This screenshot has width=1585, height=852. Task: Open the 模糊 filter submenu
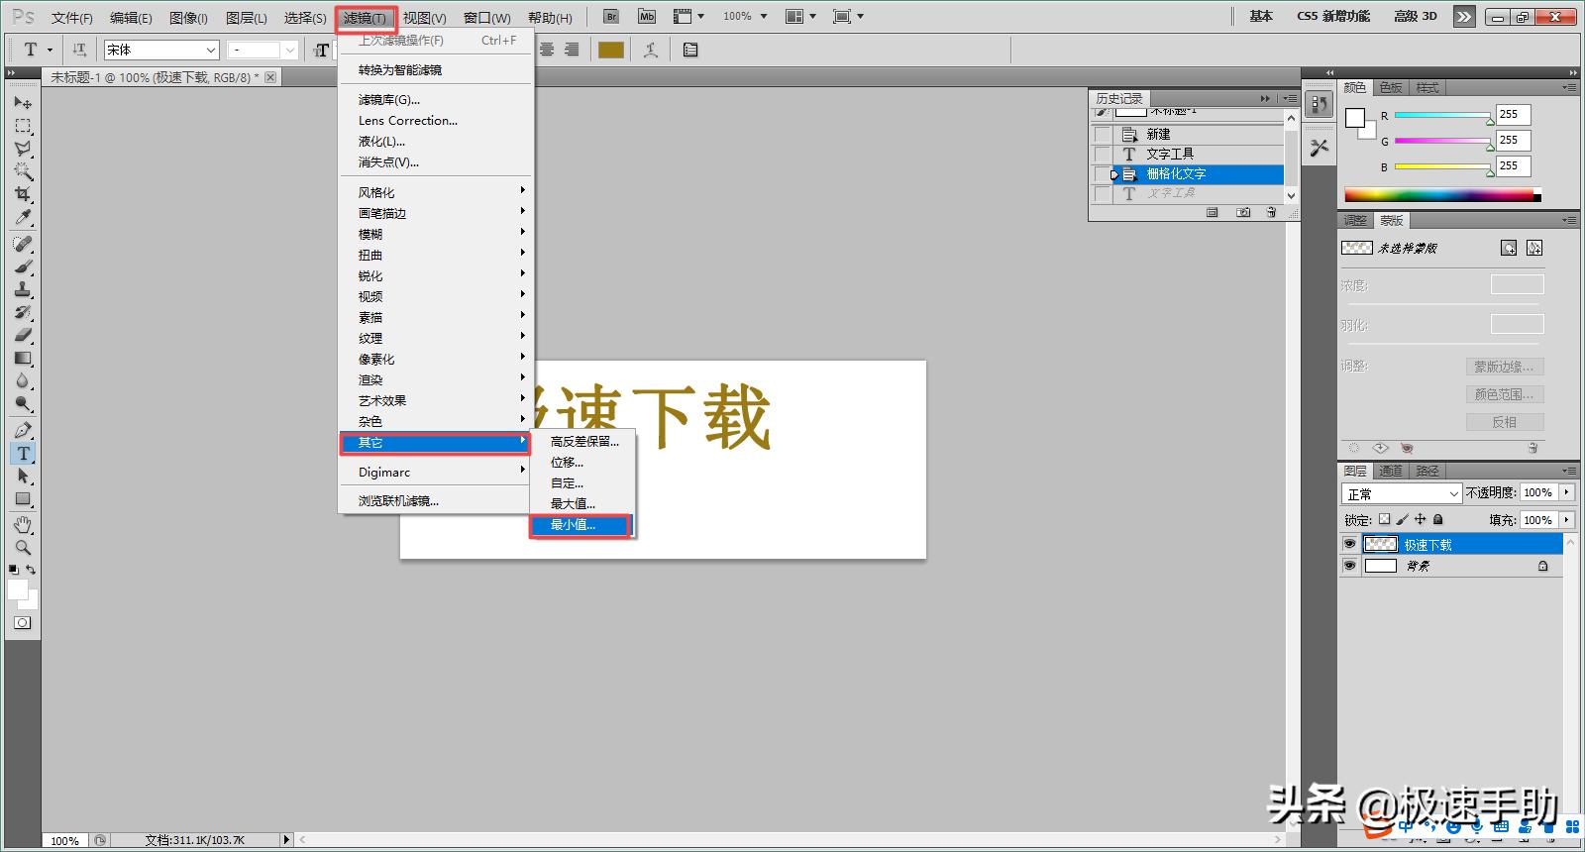pyautogui.click(x=436, y=234)
